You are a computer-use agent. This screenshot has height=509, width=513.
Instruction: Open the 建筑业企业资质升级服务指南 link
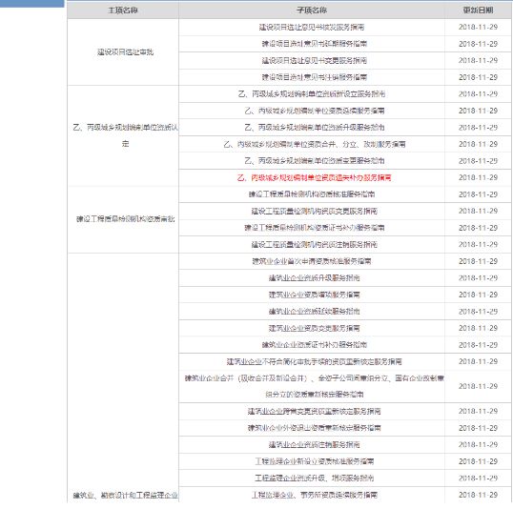[314, 278]
